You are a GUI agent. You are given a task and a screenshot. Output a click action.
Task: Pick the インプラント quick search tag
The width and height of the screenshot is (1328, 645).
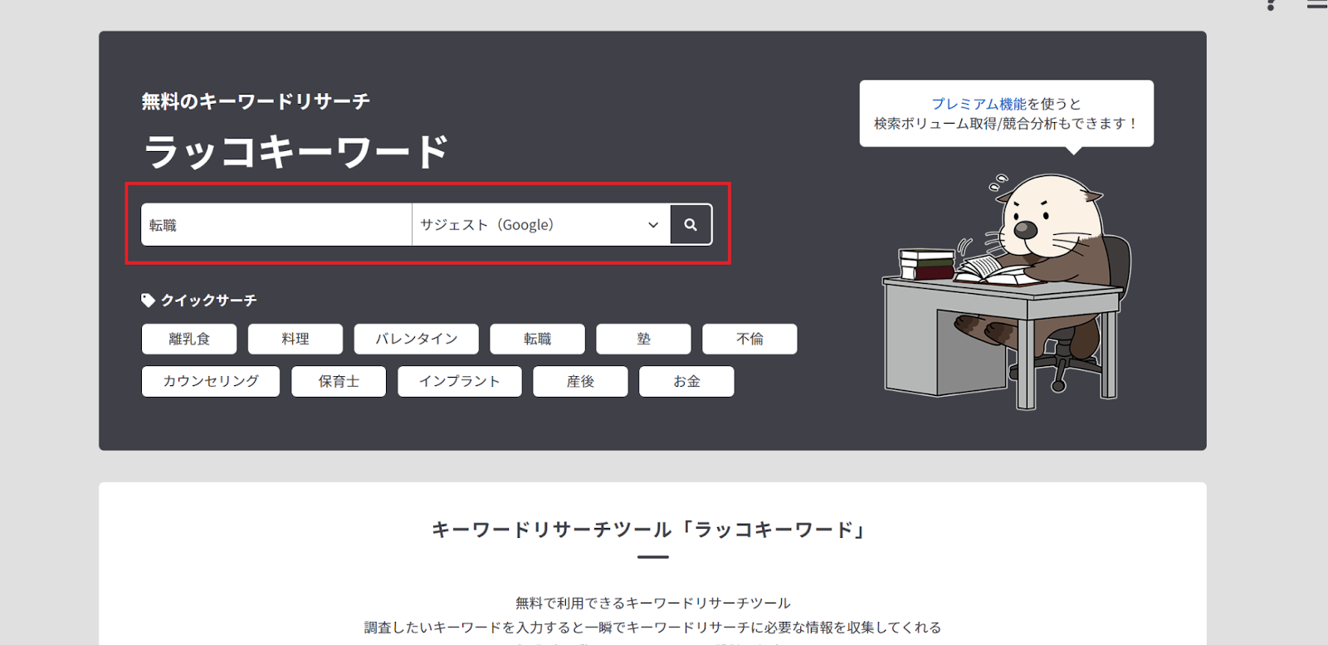pos(460,381)
